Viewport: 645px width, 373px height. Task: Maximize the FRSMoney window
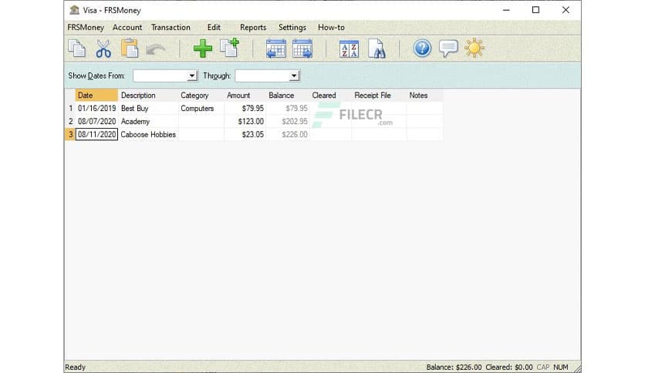point(535,10)
